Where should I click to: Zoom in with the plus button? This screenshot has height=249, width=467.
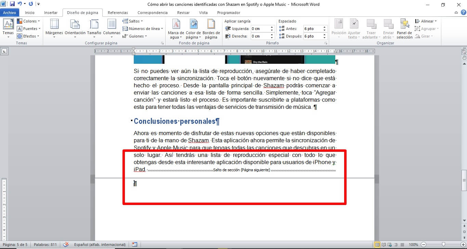(x=463, y=245)
